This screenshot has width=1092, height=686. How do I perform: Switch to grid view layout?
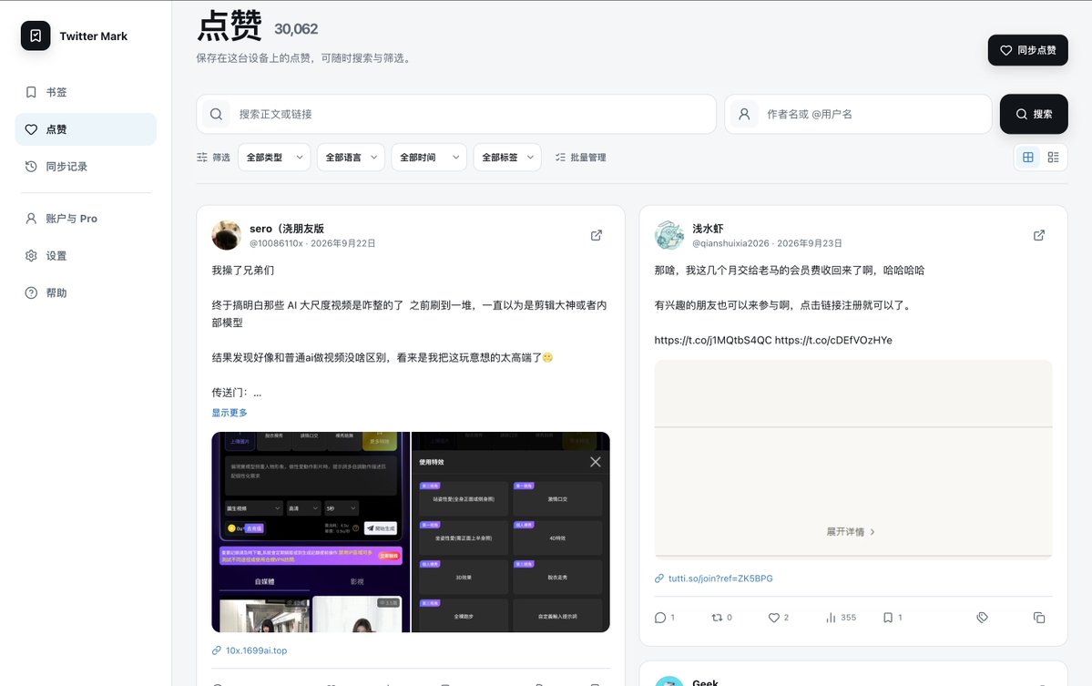[1028, 158]
